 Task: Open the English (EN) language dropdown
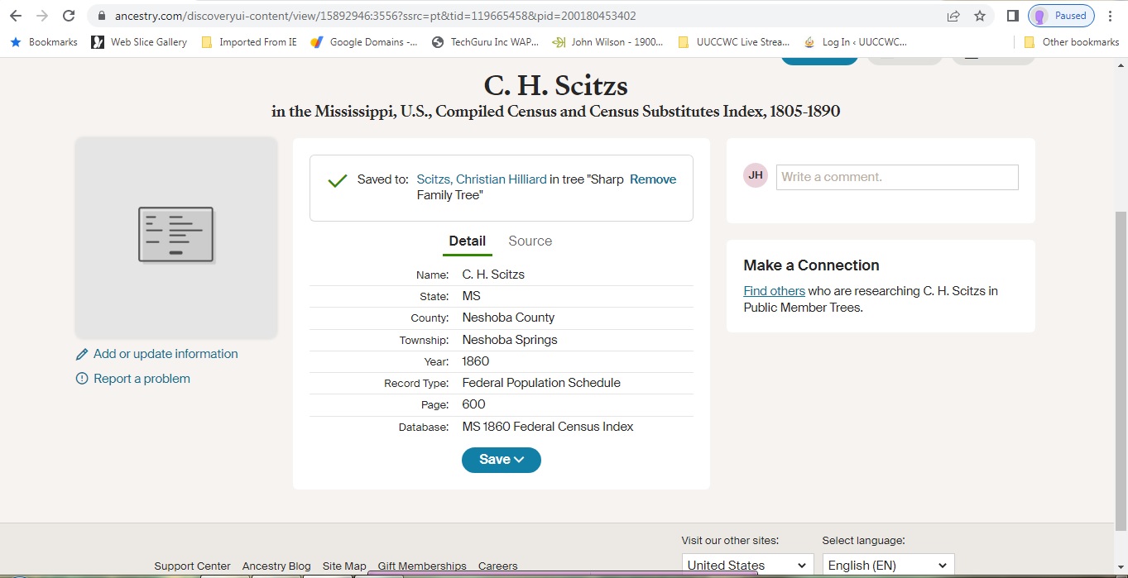click(x=888, y=566)
